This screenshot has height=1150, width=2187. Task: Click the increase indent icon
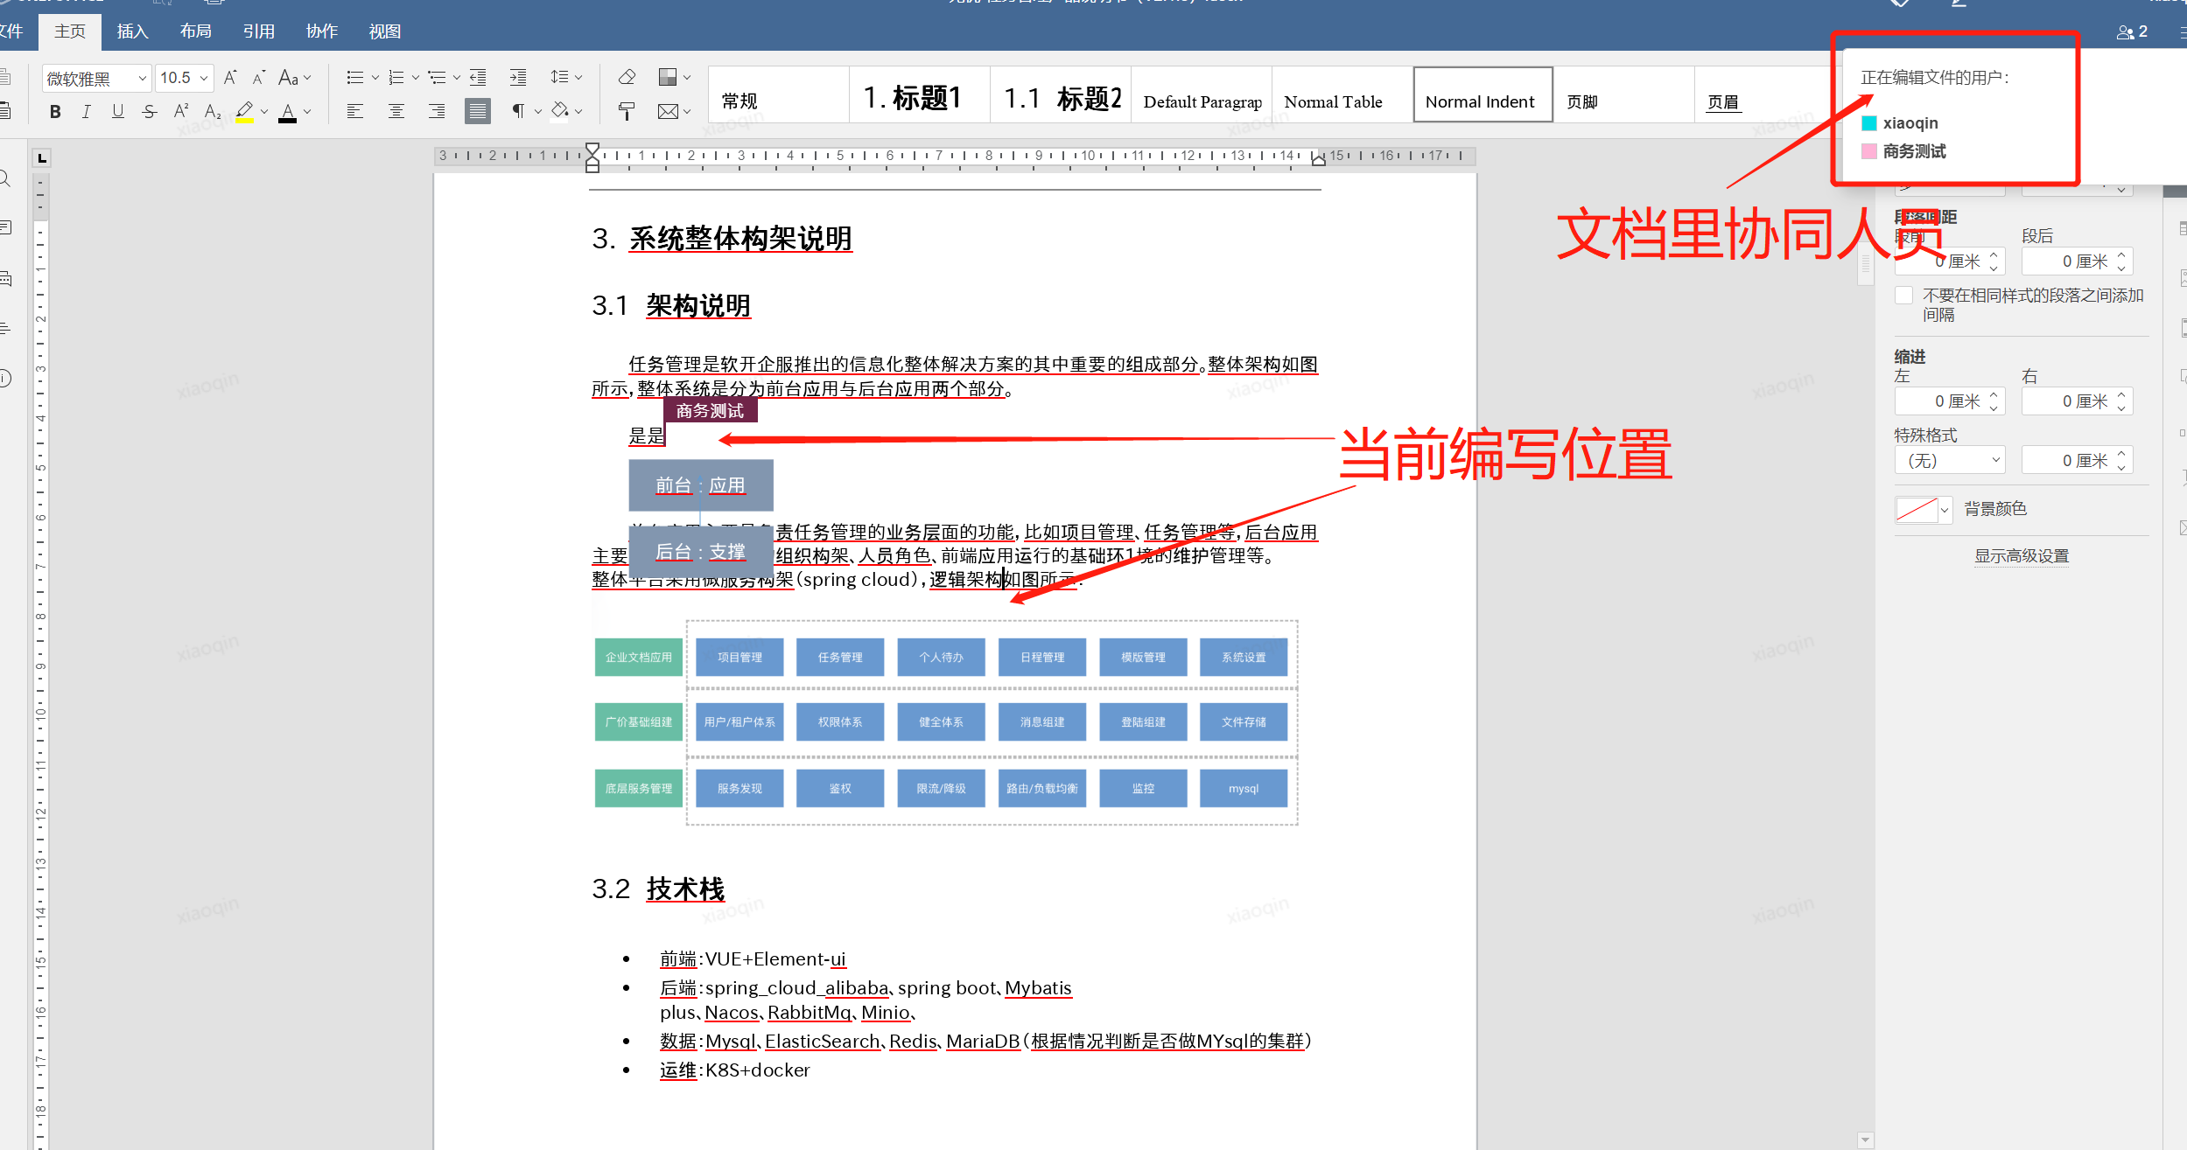click(518, 78)
